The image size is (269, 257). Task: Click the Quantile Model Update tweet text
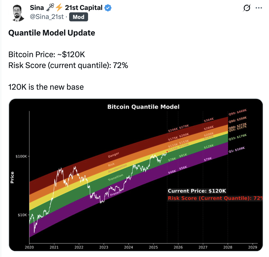(x=52, y=33)
